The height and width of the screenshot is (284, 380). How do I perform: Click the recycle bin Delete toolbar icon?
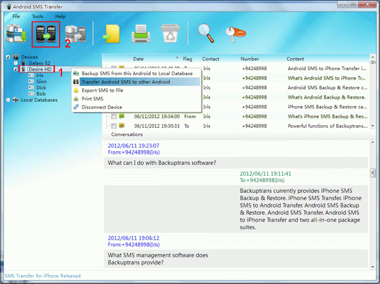[x=170, y=34]
